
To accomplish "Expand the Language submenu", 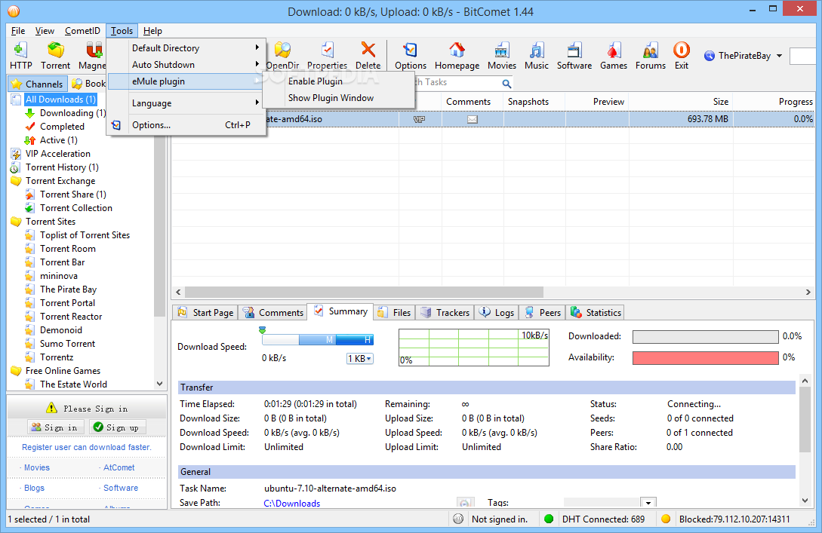I will 186,103.
